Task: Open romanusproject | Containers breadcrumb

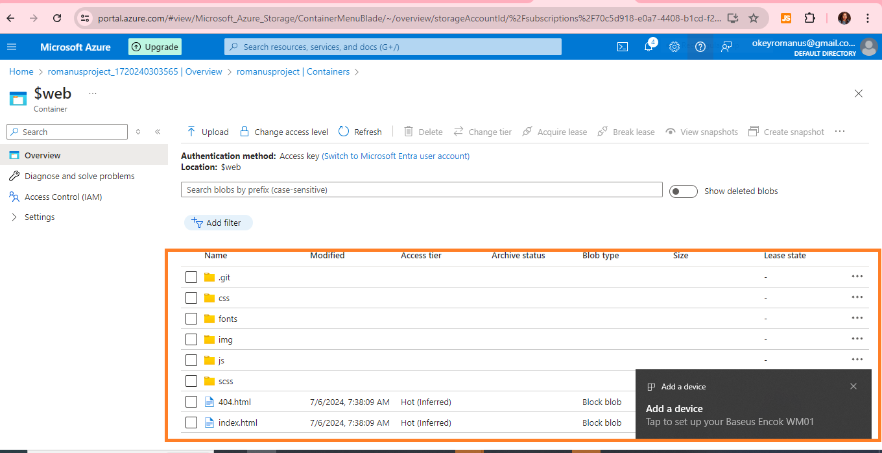Action: click(293, 71)
